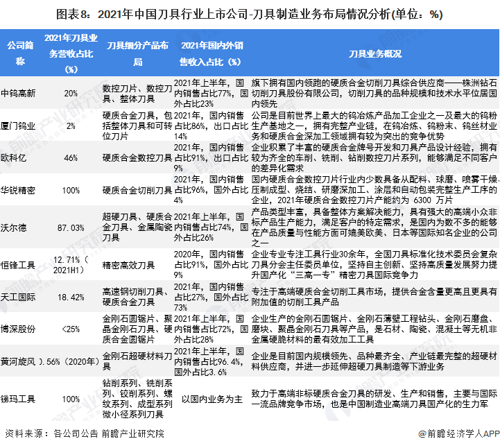Click the overview text '致力于高端非标硬质合金刀具'
500x448 pixels.
374,399
